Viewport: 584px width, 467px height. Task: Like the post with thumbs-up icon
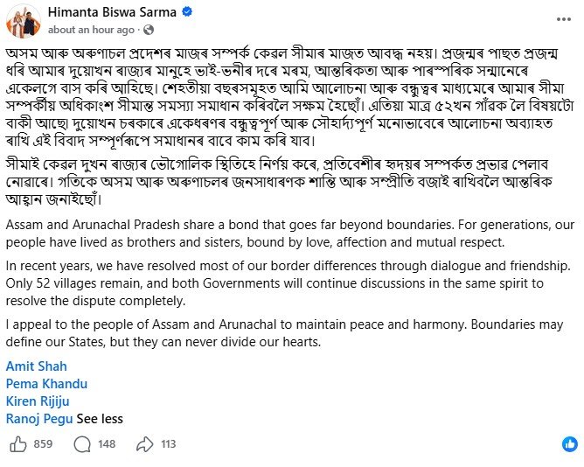18,444
